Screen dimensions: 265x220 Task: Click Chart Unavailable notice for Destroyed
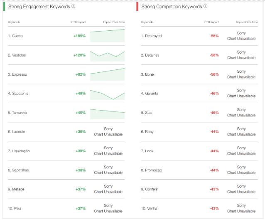(241, 36)
